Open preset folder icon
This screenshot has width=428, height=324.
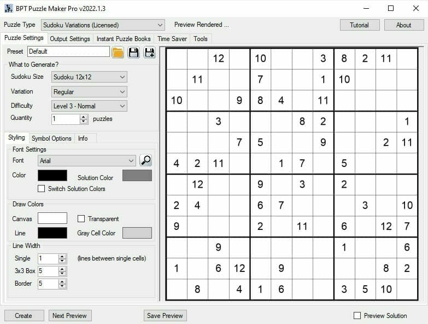(x=118, y=52)
